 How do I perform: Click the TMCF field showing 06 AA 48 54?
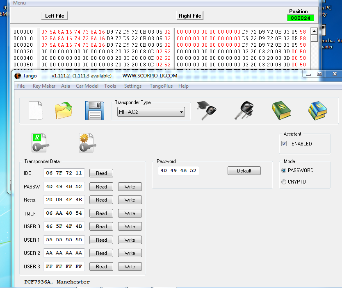(64, 213)
